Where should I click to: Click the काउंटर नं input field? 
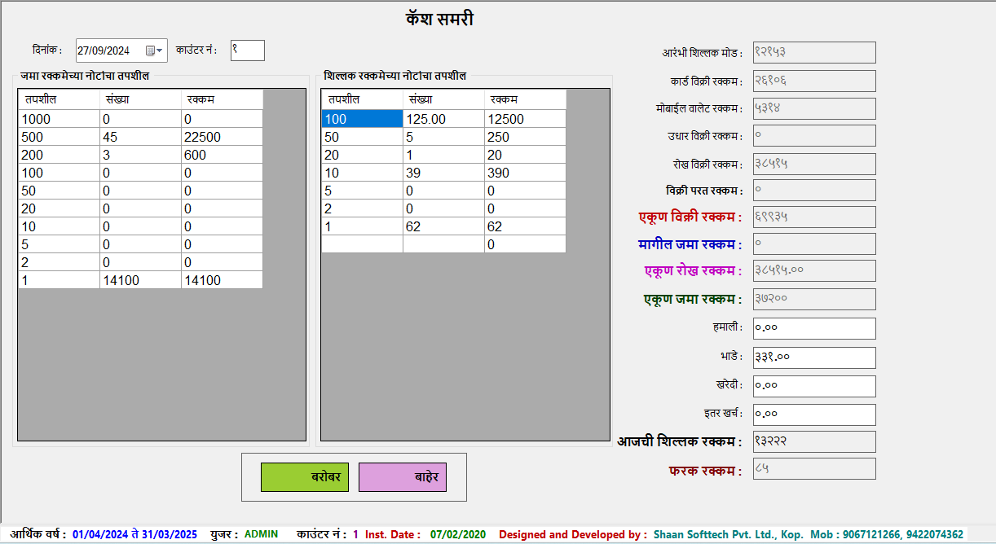coord(247,50)
